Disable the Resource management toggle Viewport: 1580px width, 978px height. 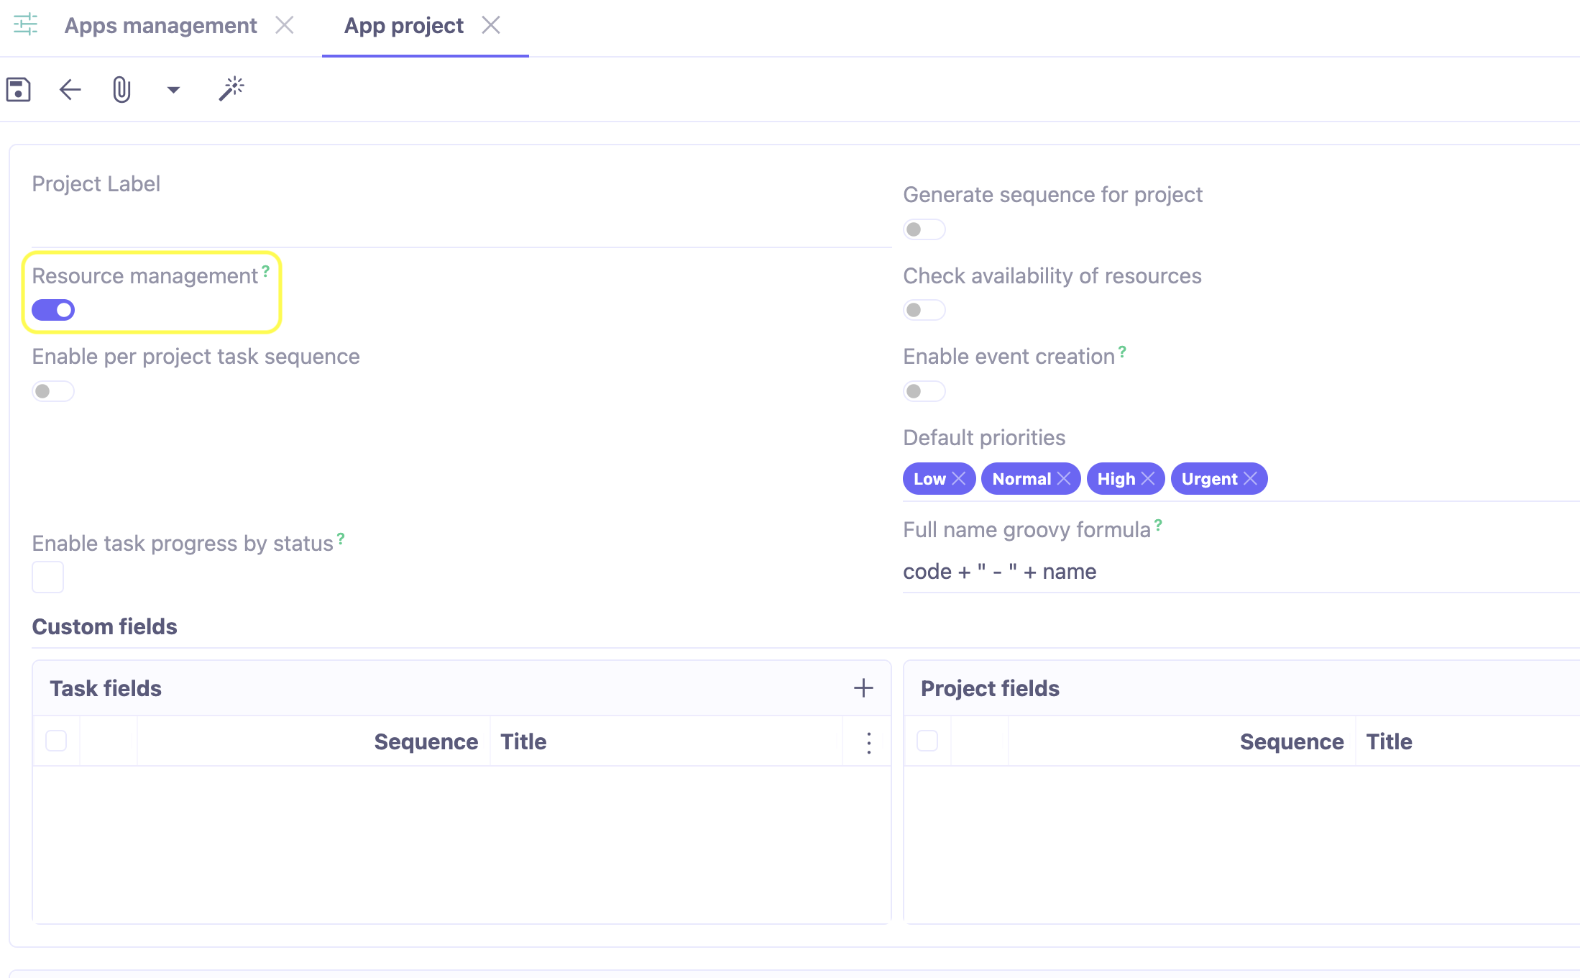pyautogui.click(x=52, y=310)
